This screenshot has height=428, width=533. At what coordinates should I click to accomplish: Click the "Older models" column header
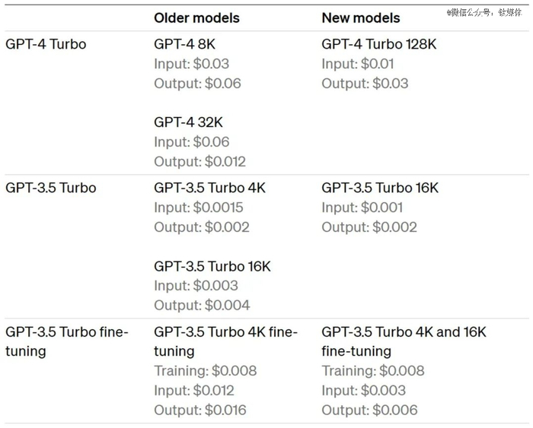pyautogui.click(x=196, y=17)
